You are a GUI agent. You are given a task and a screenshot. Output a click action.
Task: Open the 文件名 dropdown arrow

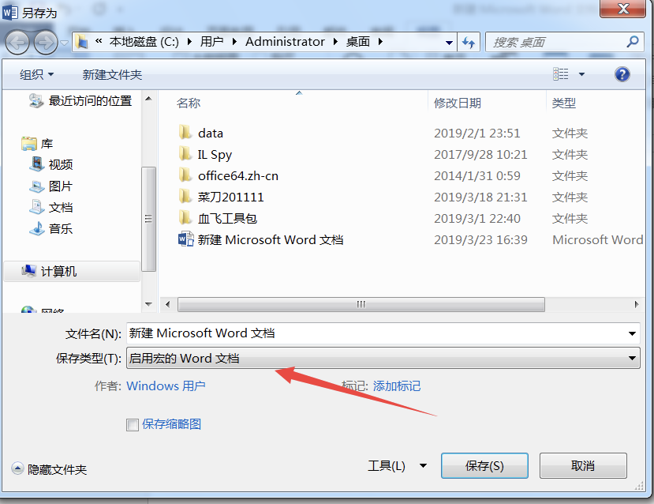[x=632, y=333]
